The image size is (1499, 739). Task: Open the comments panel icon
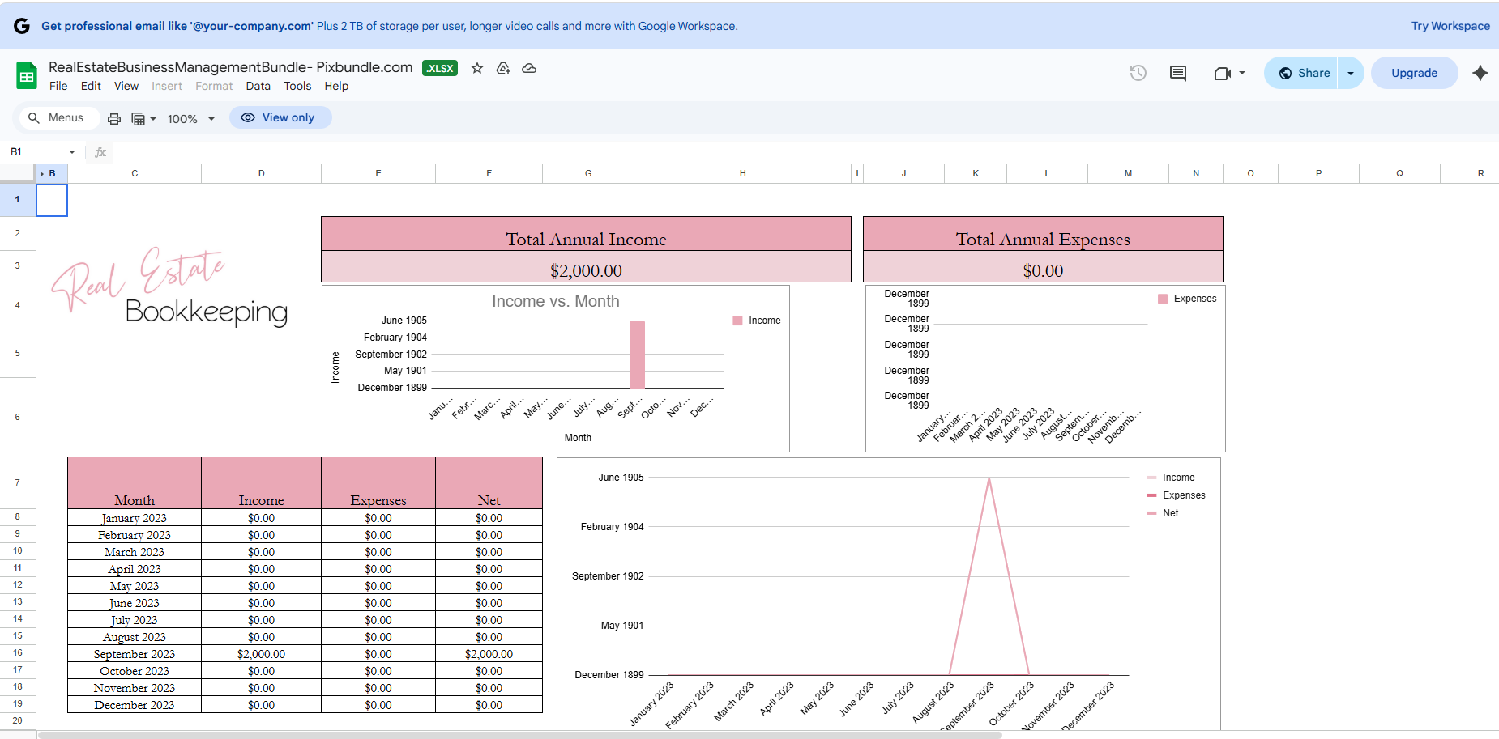(x=1178, y=73)
